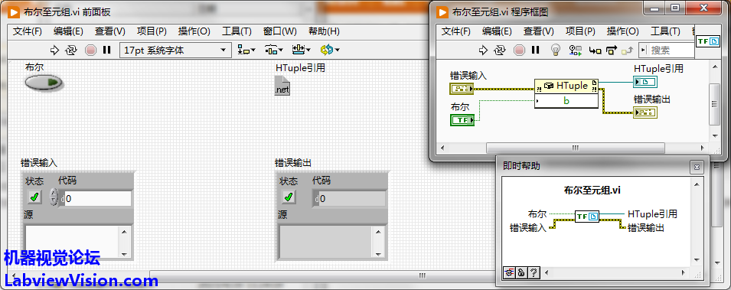Viewport: 731px width, 290px height.
Task: Open context help question mark icon
Action: click(534, 272)
